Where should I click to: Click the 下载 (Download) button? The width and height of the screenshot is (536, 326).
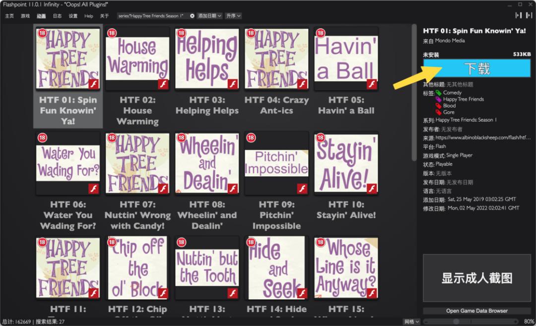pos(477,68)
